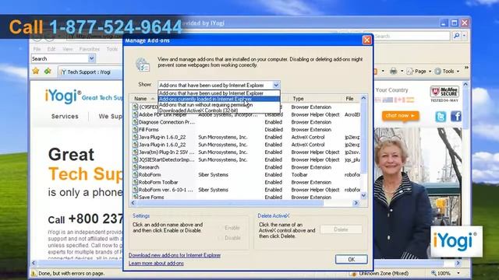Click the status bar error warning icon
Image resolution: width=499 pixels, height=280 pixels.
tap(34, 273)
